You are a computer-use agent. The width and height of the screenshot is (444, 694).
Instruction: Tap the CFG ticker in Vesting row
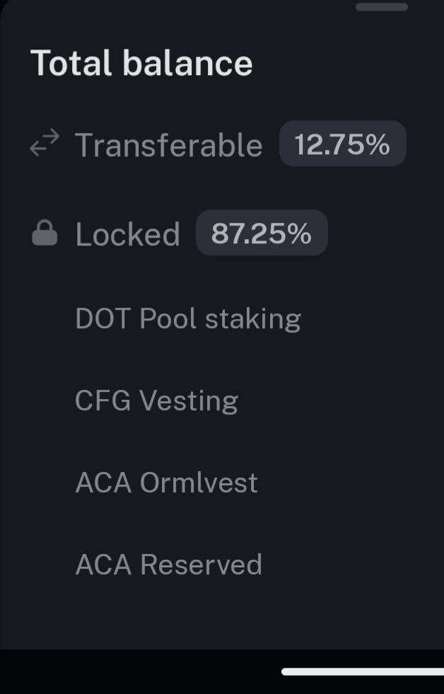[103, 400]
